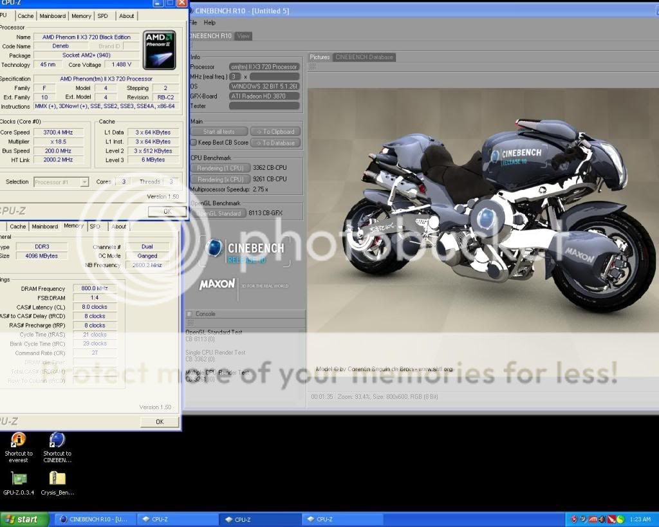
Task: Click the tray icon right after the shield
Action: 584,519
